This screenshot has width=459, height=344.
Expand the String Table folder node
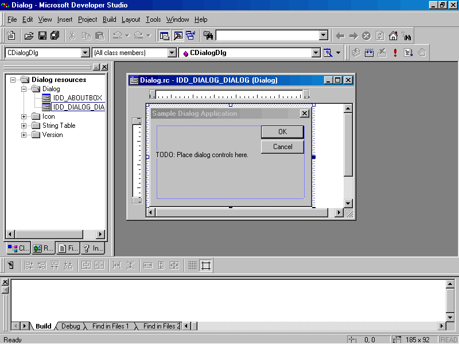[24, 126]
